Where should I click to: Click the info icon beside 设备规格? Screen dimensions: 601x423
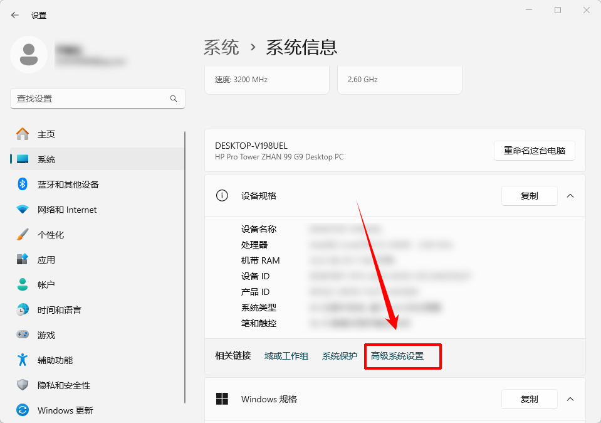point(222,195)
